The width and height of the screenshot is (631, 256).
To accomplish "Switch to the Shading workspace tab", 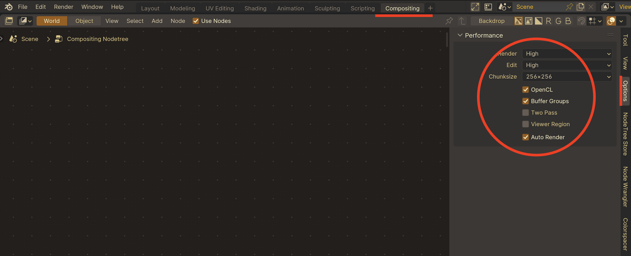I will 255,8.
